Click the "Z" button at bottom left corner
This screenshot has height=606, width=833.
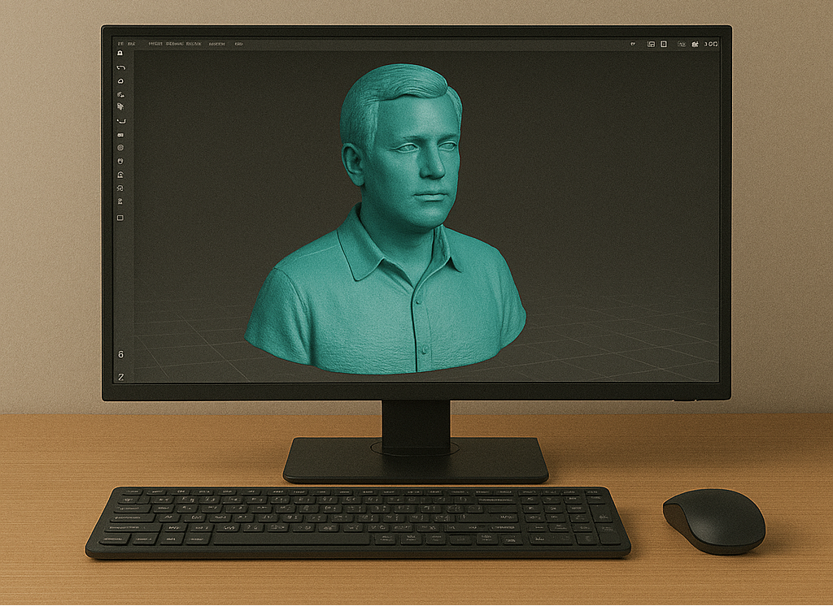120,377
